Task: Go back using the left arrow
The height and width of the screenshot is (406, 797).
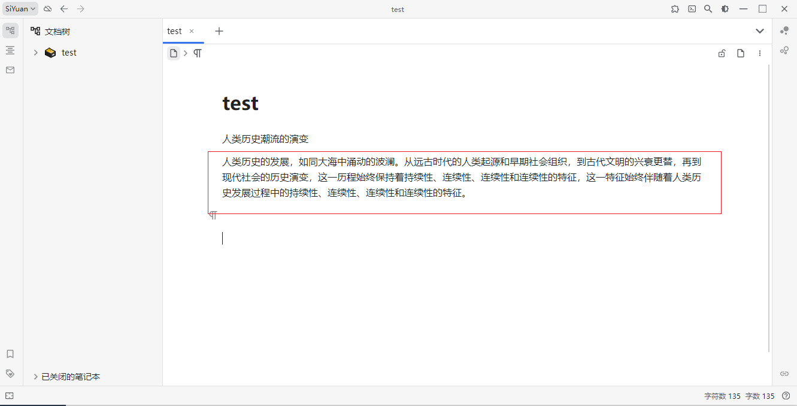Action: point(64,9)
